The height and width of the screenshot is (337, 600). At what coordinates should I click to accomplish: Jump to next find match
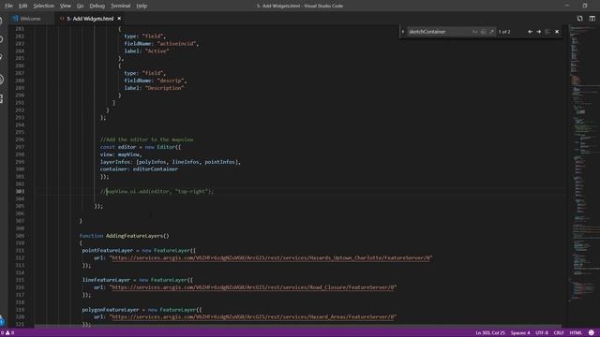point(539,32)
